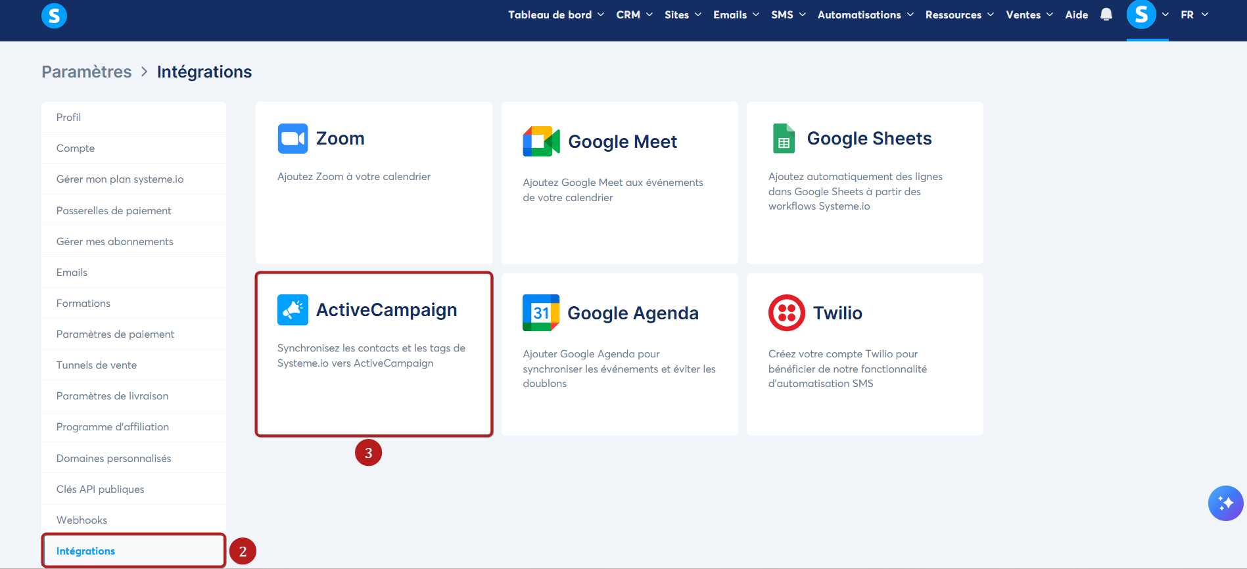Select Emails in settings sidebar
The image size is (1247, 569).
pyautogui.click(x=133, y=272)
